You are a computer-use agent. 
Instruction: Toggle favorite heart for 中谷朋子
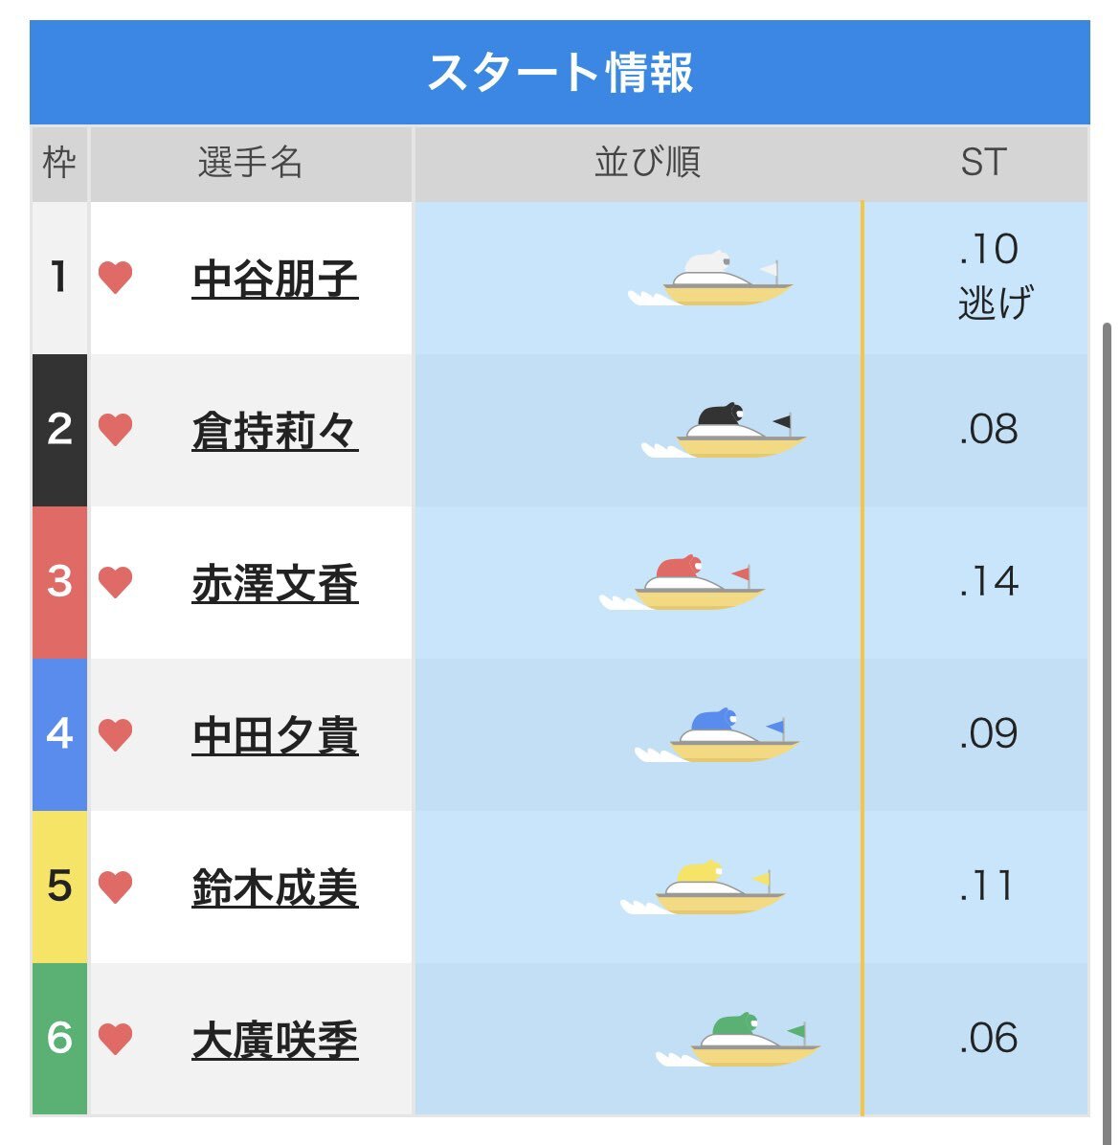[116, 278]
